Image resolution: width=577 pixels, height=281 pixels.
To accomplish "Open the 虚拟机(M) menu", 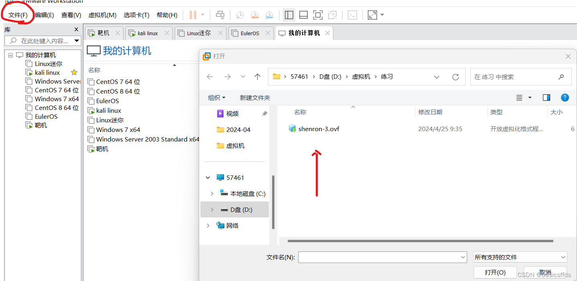I will pos(102,15).
